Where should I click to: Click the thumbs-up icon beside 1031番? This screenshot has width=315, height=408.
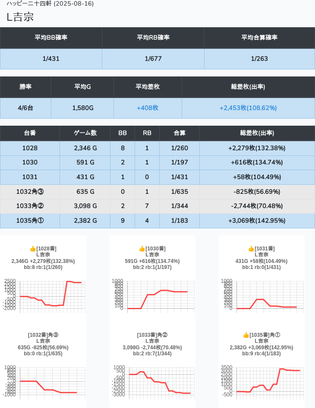point(251,249)
